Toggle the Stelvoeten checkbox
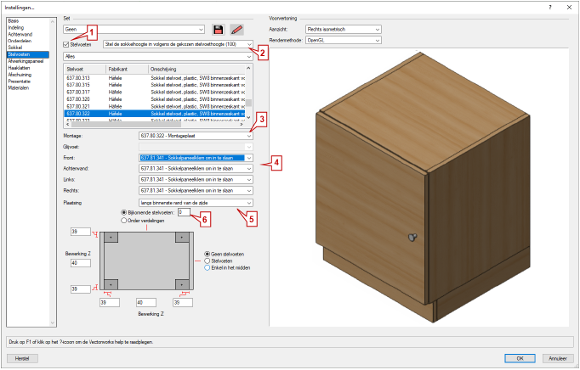The width and height of the screenshot is (580, 370). tap(66, 44)
